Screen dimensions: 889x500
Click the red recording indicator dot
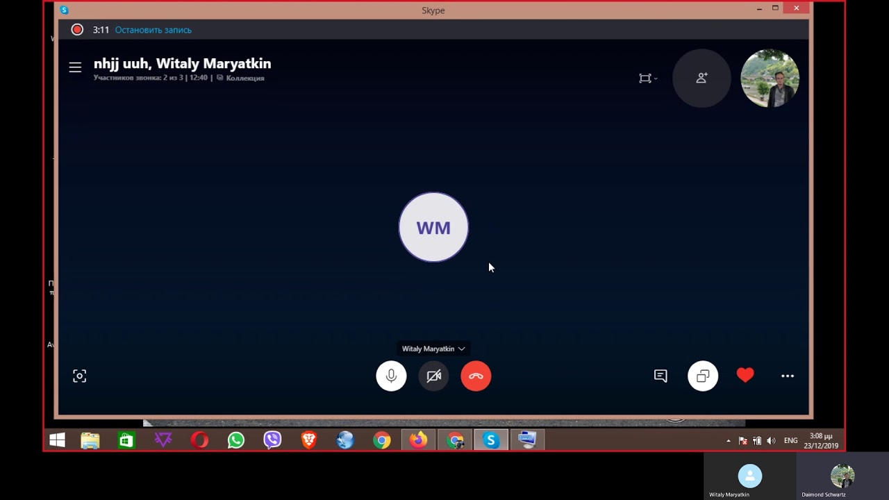click(77, 30)
